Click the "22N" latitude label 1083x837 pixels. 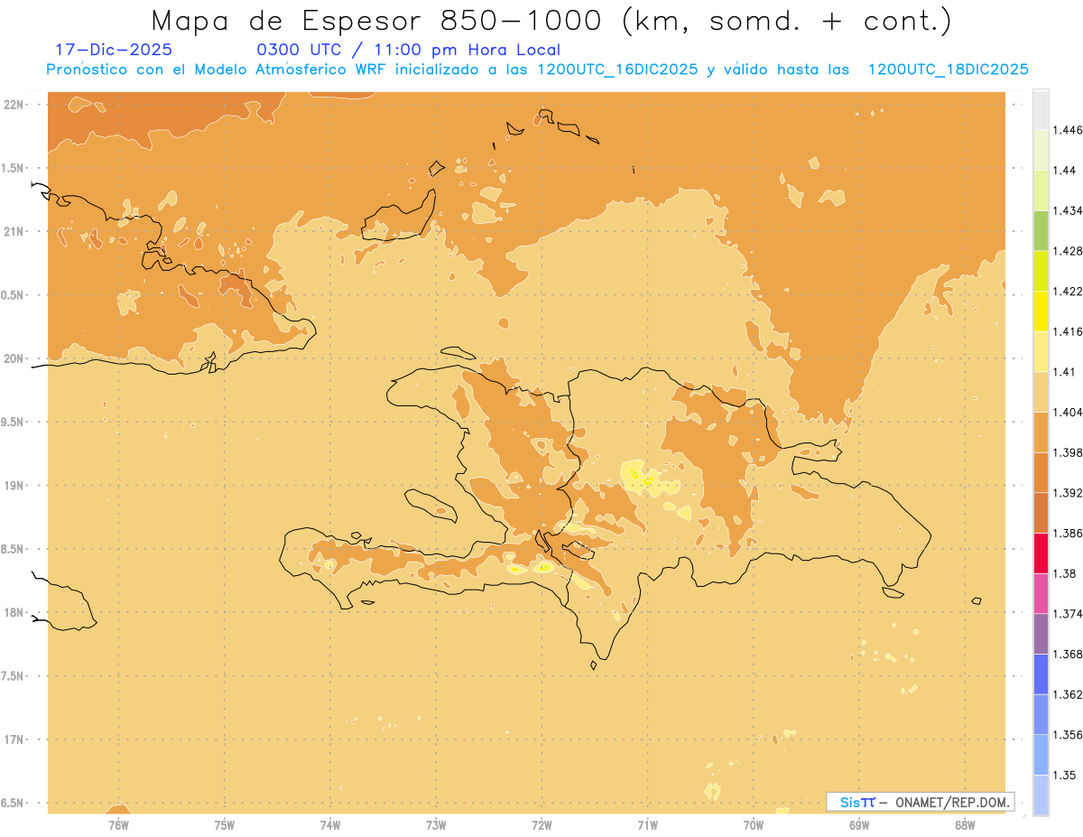point(14,105)
